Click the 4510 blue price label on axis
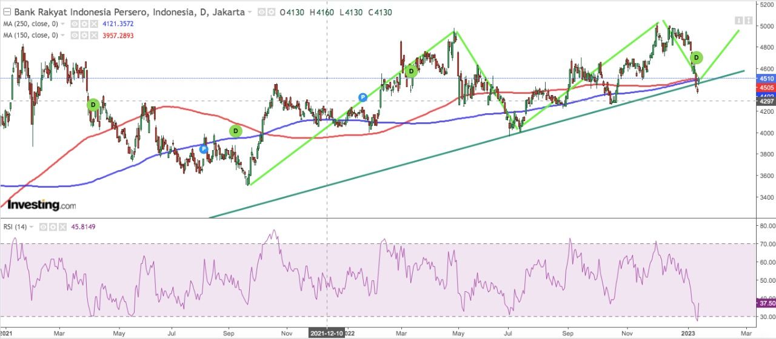 click(x=767, y=79)
